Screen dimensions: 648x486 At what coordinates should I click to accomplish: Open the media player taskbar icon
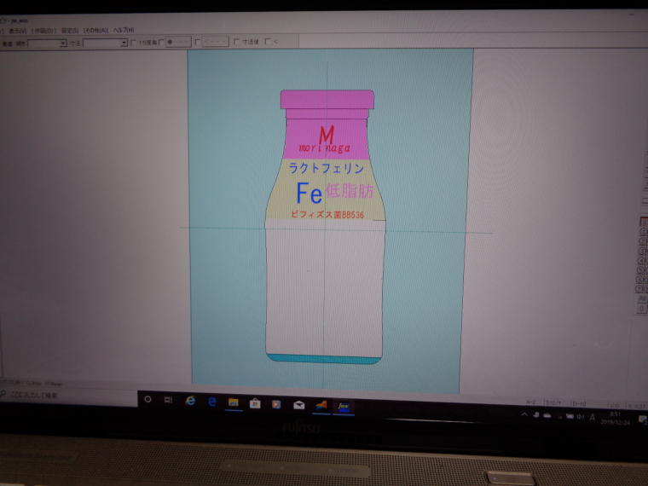click(x=276, y=404)
